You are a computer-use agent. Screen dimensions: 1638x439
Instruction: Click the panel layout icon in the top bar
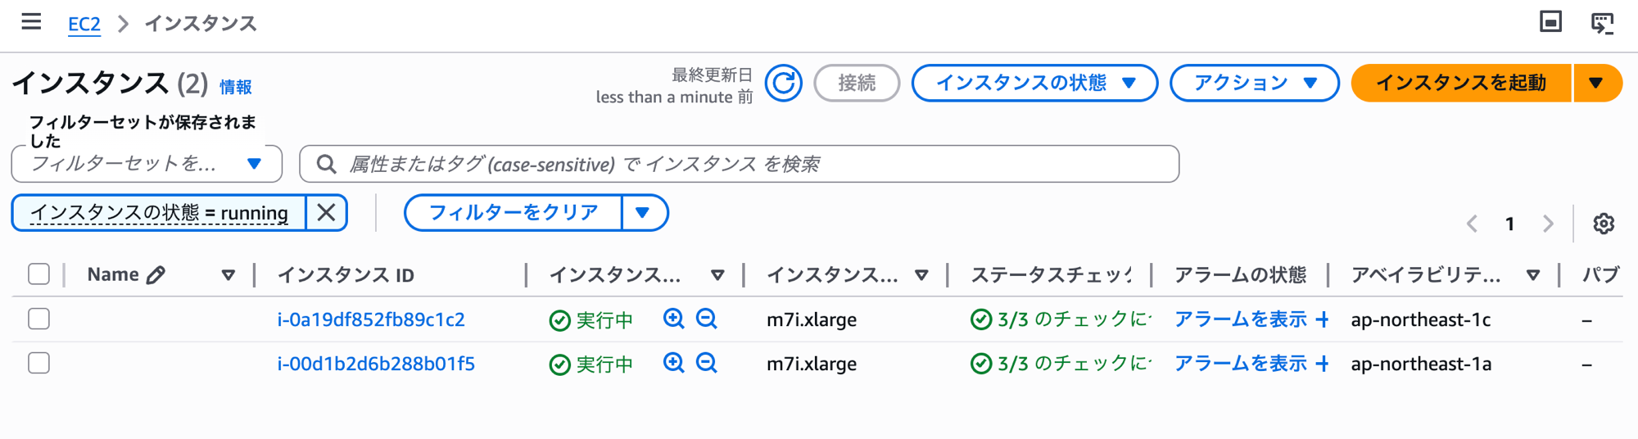(x=1550, y=22)
